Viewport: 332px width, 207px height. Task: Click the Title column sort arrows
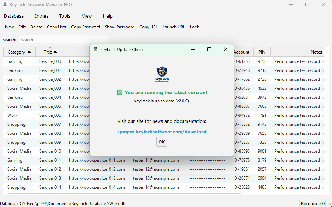55,52
